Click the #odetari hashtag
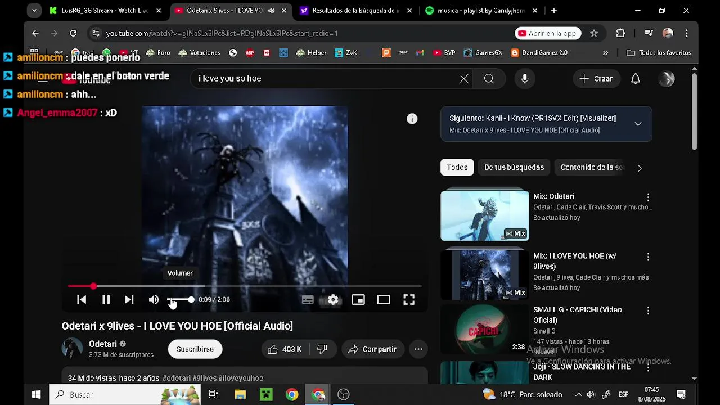The width and height of the screenshot is (720, 405). [x=177, y=378]
